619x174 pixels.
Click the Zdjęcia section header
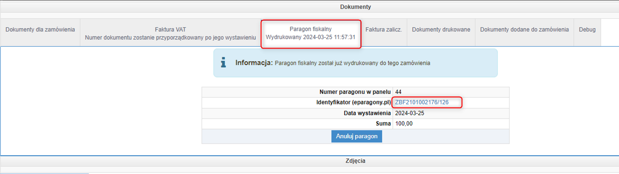355,161
